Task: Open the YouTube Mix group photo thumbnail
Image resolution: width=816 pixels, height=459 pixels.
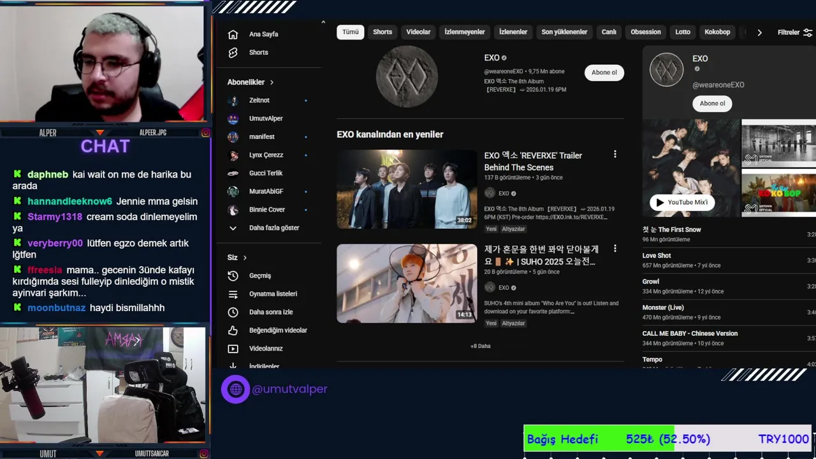Action: (691, 168)
